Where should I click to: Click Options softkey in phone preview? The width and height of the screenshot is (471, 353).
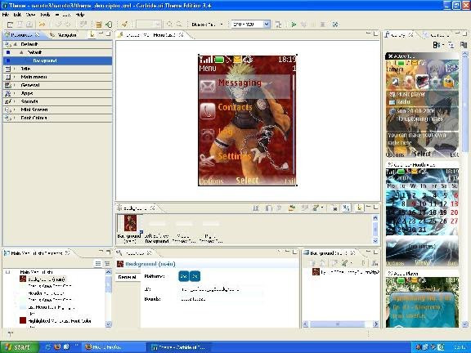point(212,181)
